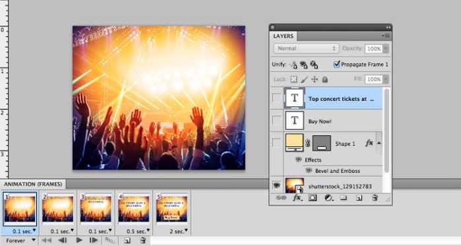Select animation frame 5 thumbnail
The width and height of the screenshot is (461, 246).
[171, 208]
